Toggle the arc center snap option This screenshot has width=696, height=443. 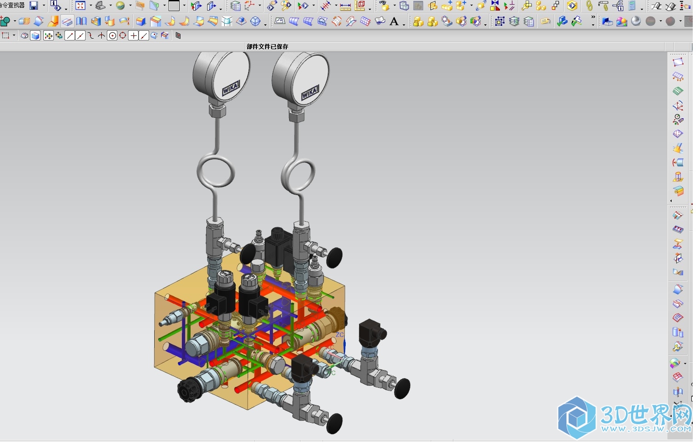[x=112, y=36]
